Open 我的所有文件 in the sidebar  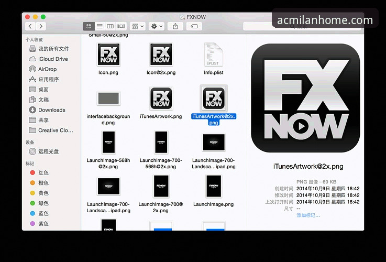coord(49,49)
